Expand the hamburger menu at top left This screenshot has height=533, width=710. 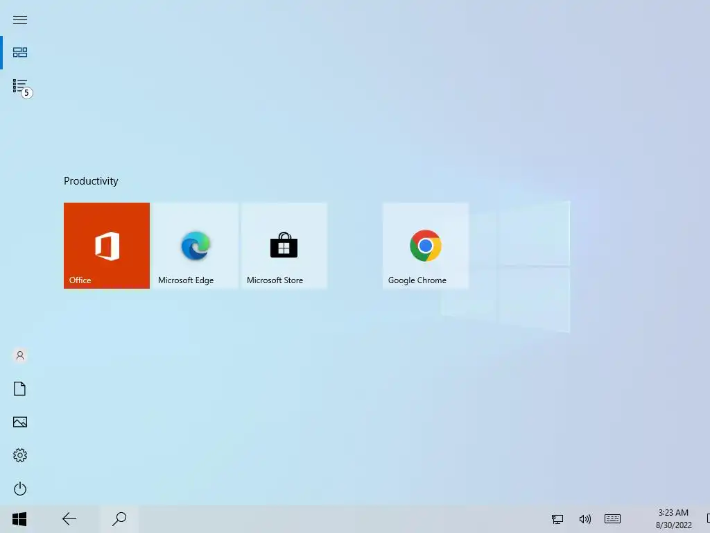click(x=20, y=19)
